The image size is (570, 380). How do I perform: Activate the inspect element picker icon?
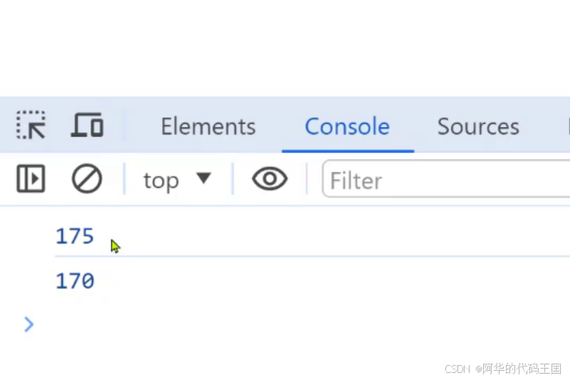(x=31, y=126)
